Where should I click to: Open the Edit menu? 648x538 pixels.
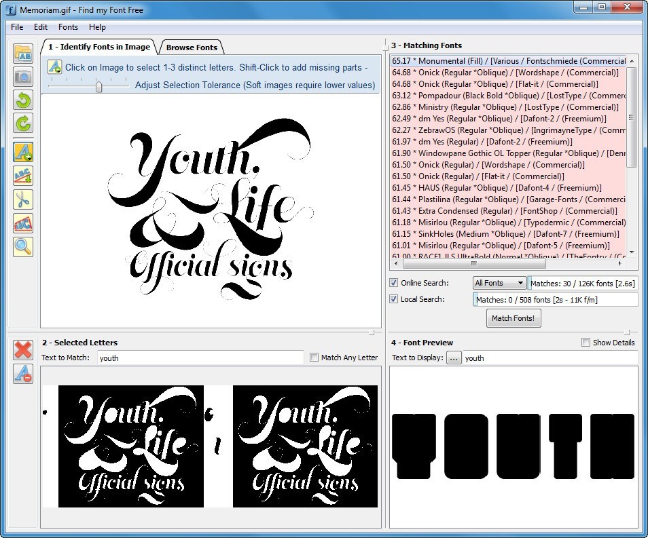[41, 27]
